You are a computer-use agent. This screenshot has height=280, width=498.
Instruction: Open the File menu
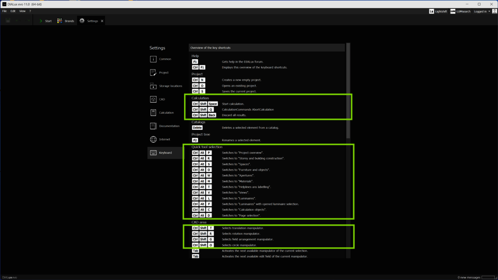(4, 11)
